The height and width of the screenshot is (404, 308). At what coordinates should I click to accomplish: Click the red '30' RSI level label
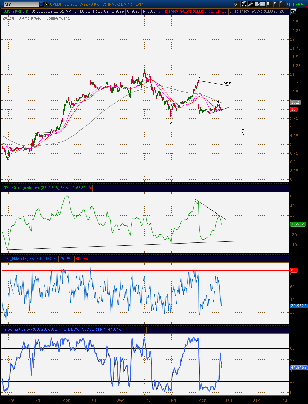[x=78, y=259]
